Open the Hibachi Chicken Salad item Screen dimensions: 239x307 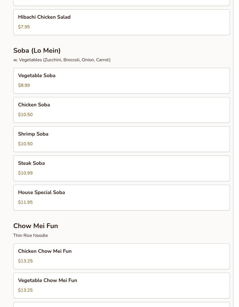[44, 17]
